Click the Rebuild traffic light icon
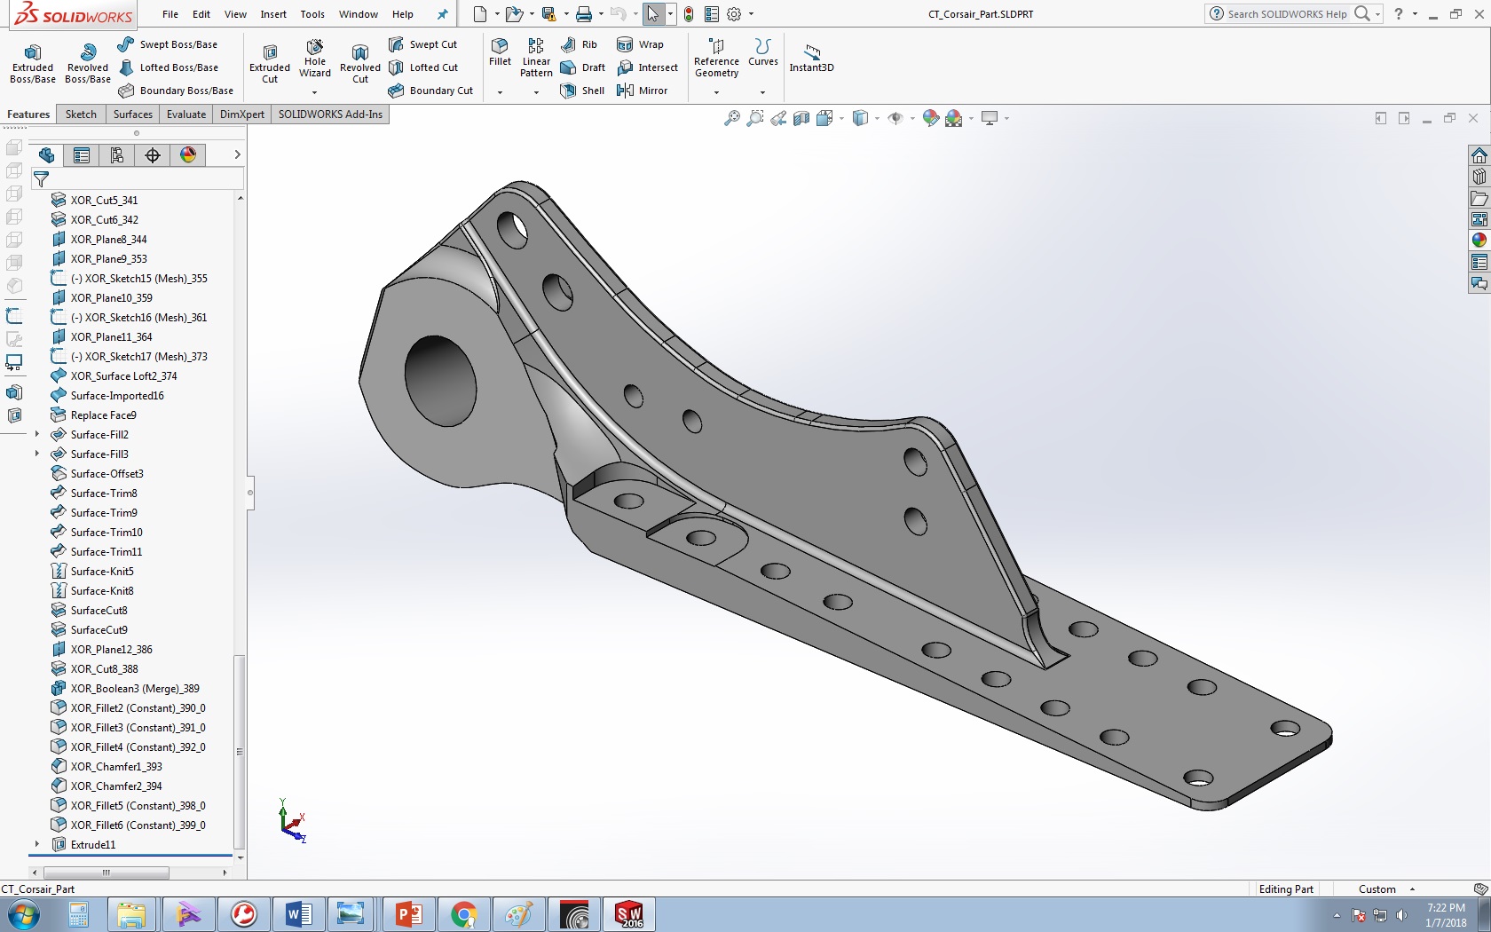Screen dimensions: 1491x932 click(x=689, y=14)
